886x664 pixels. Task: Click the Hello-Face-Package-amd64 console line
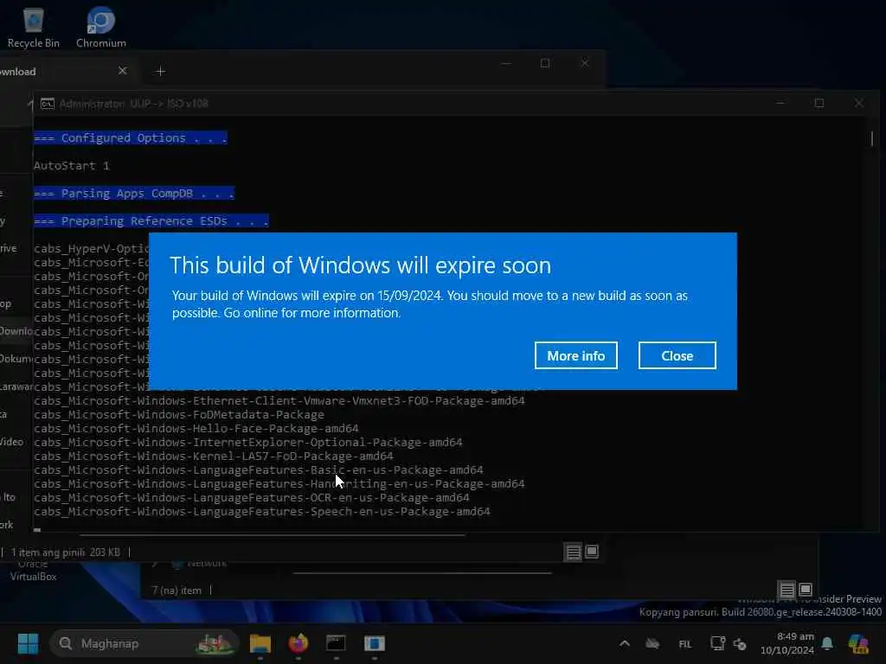coord(196,429)
